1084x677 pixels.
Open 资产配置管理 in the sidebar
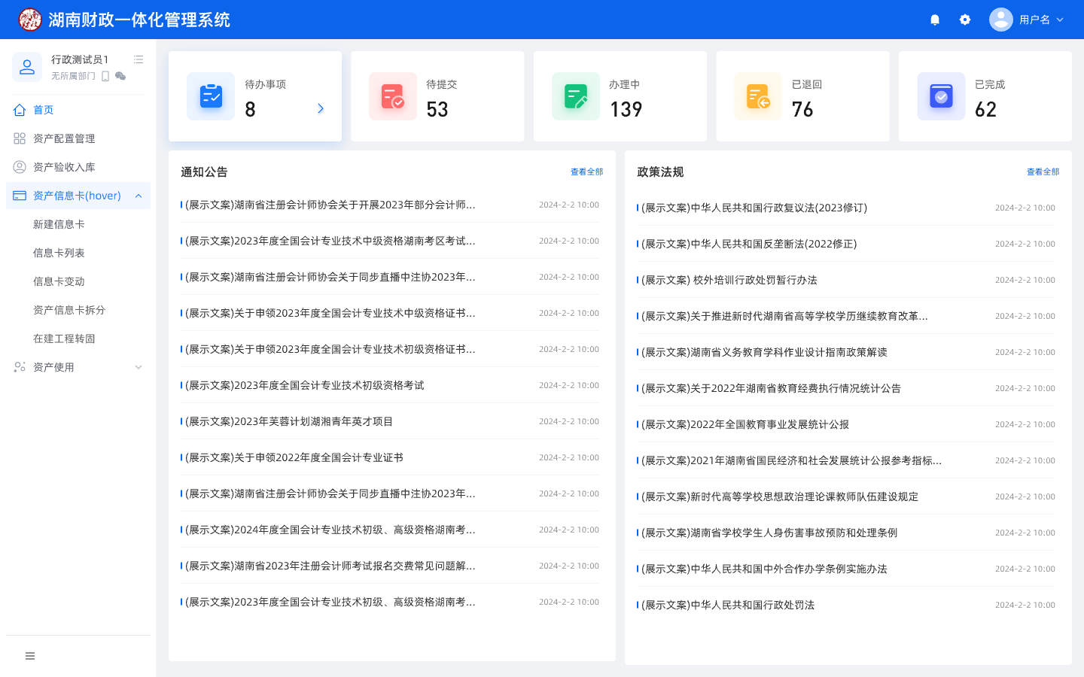click(x=64, y=138)
